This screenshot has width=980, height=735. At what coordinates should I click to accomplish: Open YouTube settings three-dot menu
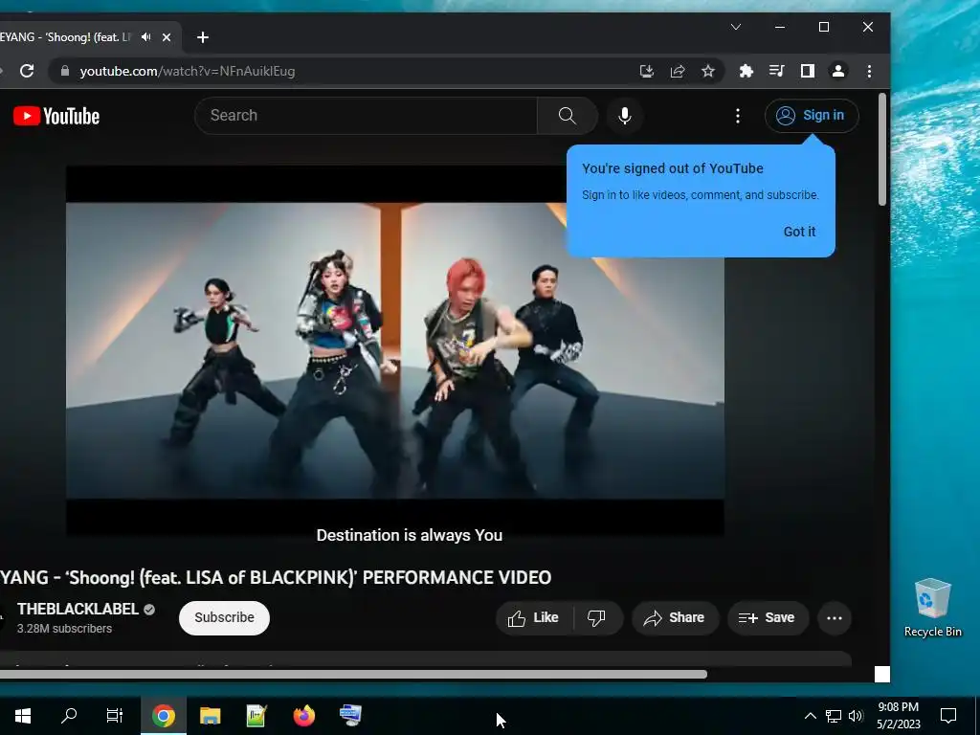click(x=738, y=116)
